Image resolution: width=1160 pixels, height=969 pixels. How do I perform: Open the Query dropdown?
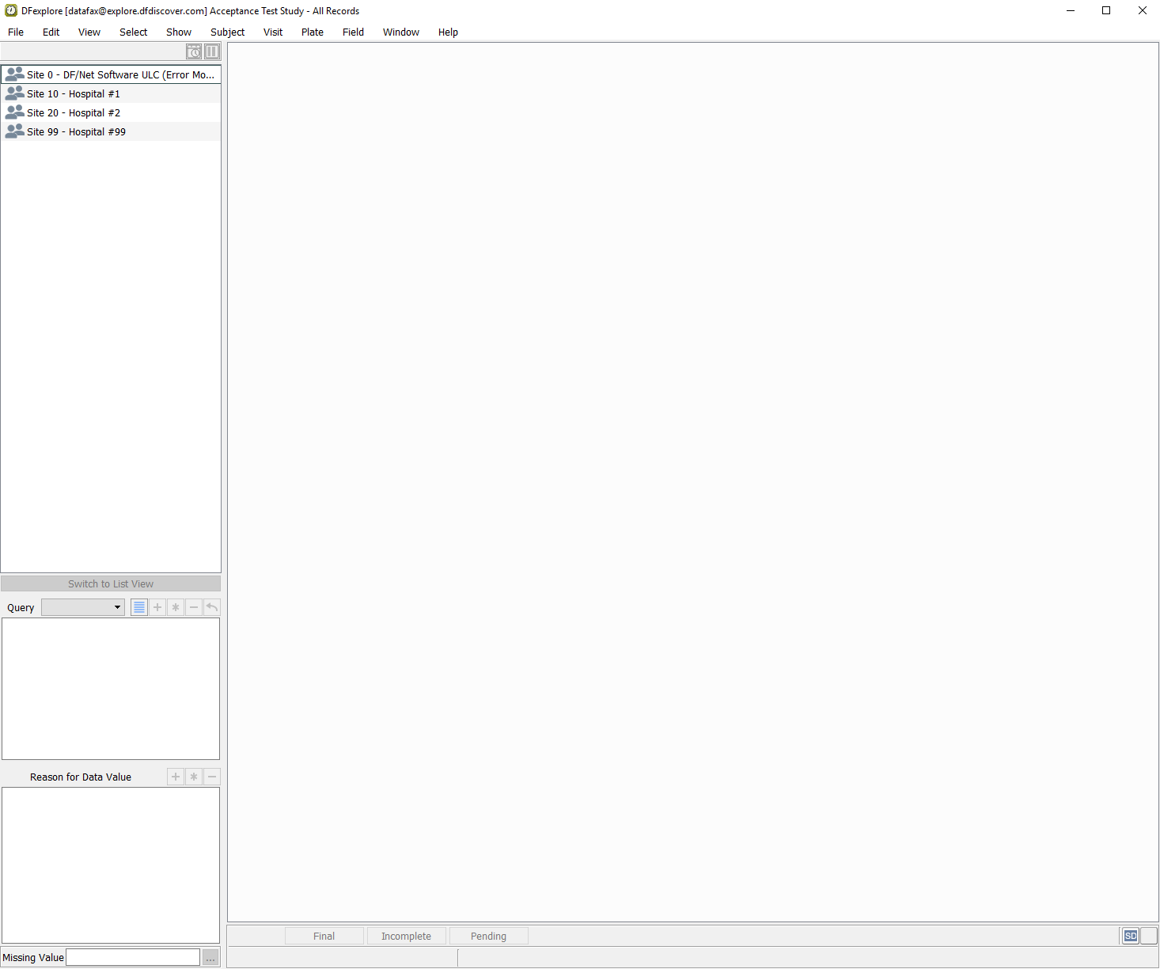click(83, 607)
